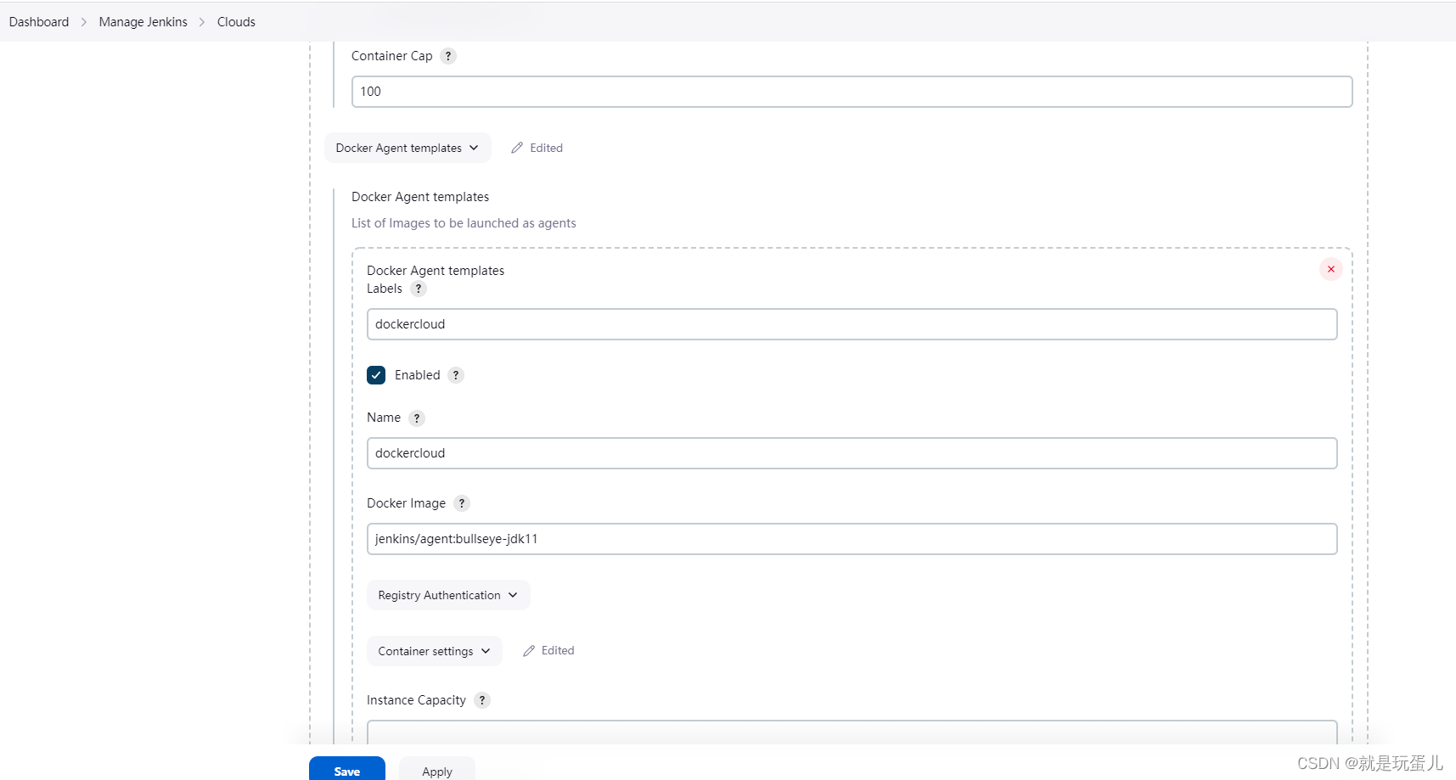Click 'List of Images to be launched as agents' text
Viewport: 1456px width, 780px height.
click(x=464, y=223)
